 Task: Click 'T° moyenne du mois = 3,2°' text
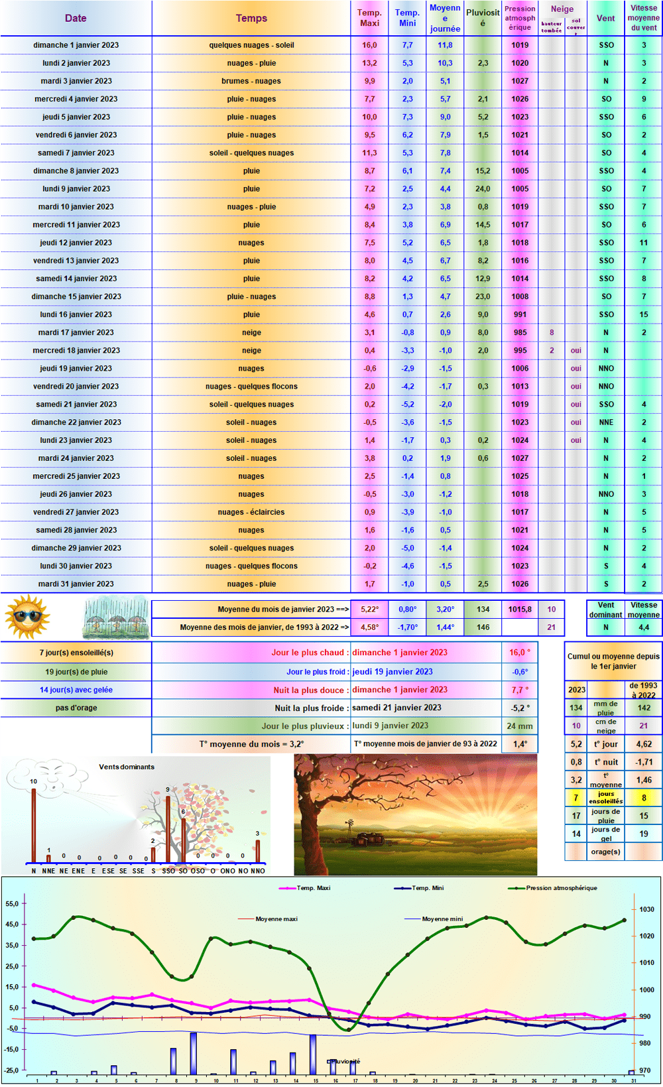[x=251, y=744]
